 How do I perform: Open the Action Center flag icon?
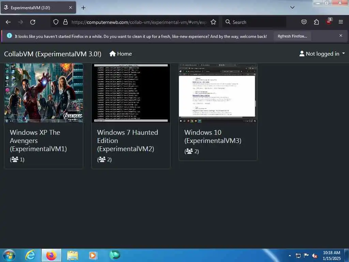tap(306, 256)
